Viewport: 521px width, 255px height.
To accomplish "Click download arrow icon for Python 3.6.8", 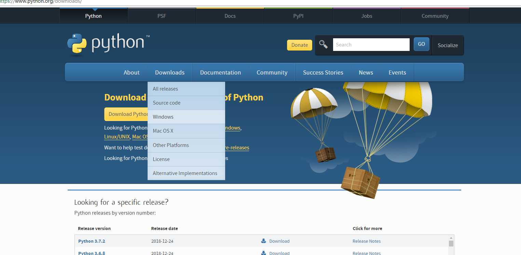I will click(x=263, y=253).
